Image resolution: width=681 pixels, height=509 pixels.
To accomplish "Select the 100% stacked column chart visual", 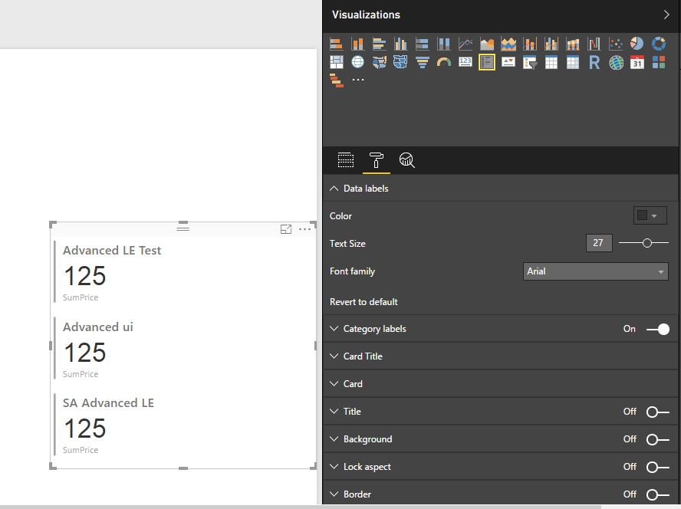I will [444, 44].
